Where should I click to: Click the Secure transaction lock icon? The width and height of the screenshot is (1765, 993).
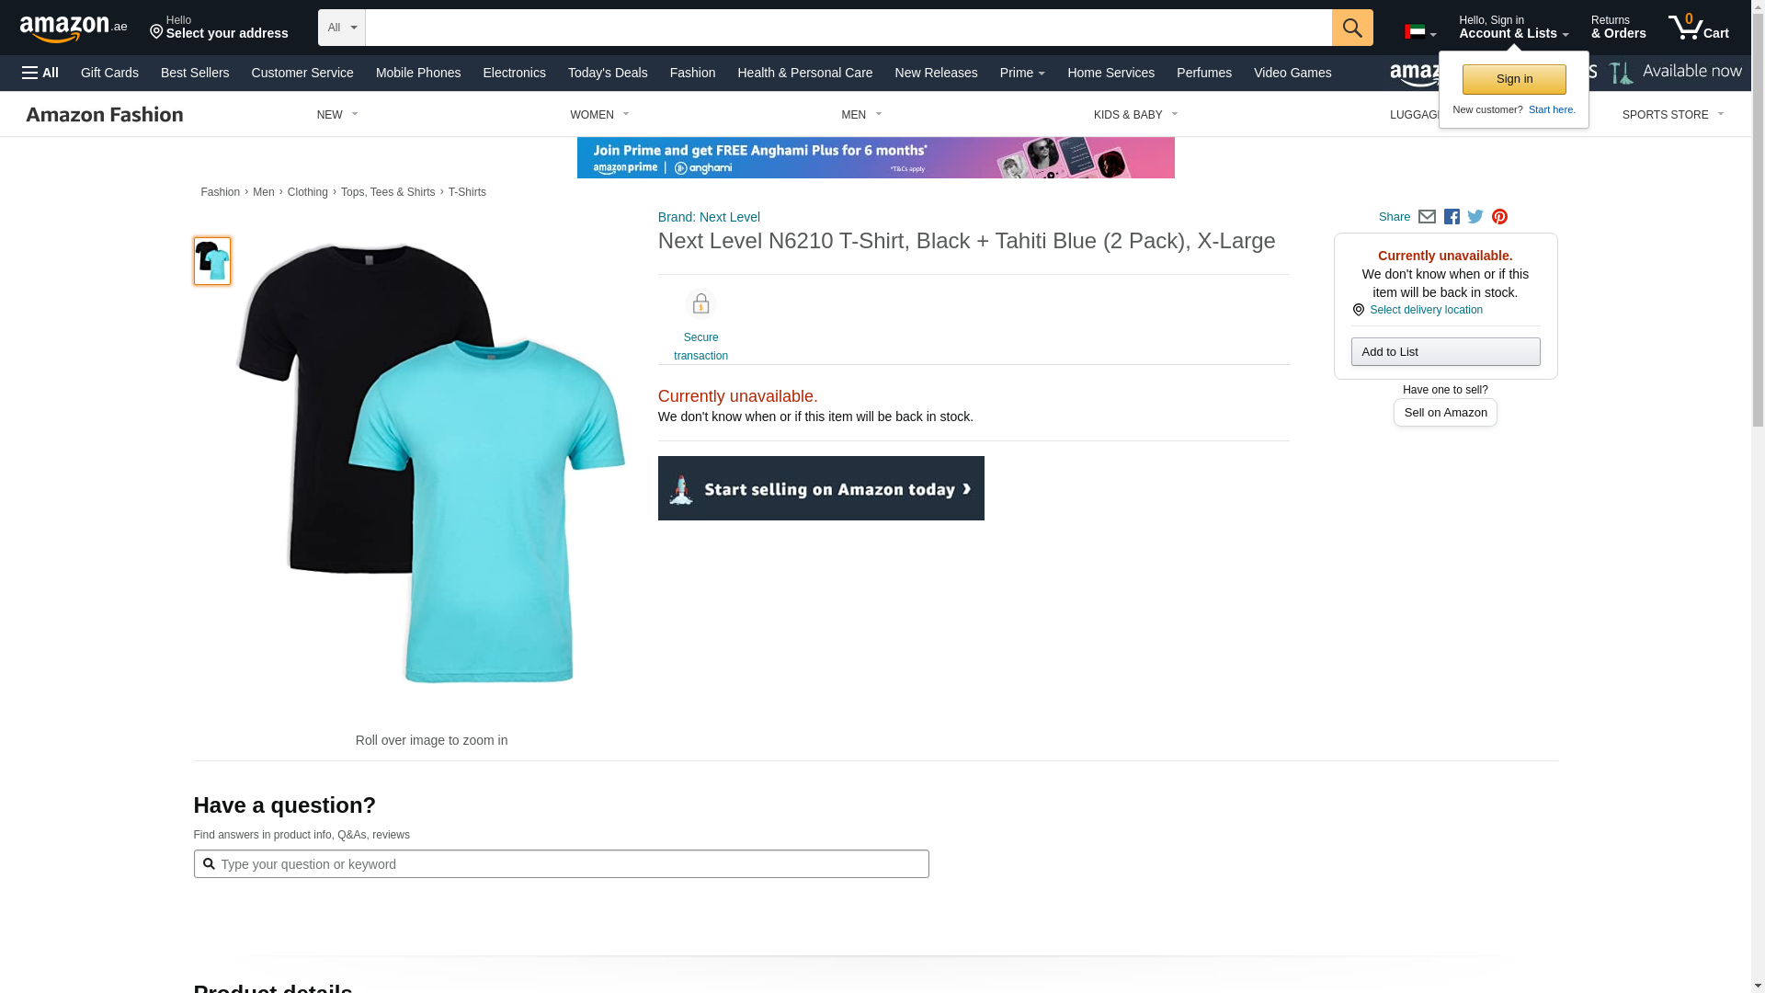[700, 304]
